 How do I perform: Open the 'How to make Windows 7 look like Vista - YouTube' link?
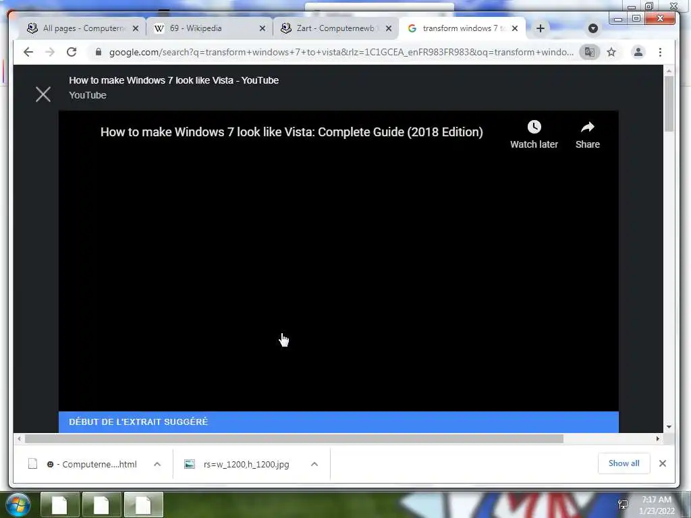(x=173, y=81)
